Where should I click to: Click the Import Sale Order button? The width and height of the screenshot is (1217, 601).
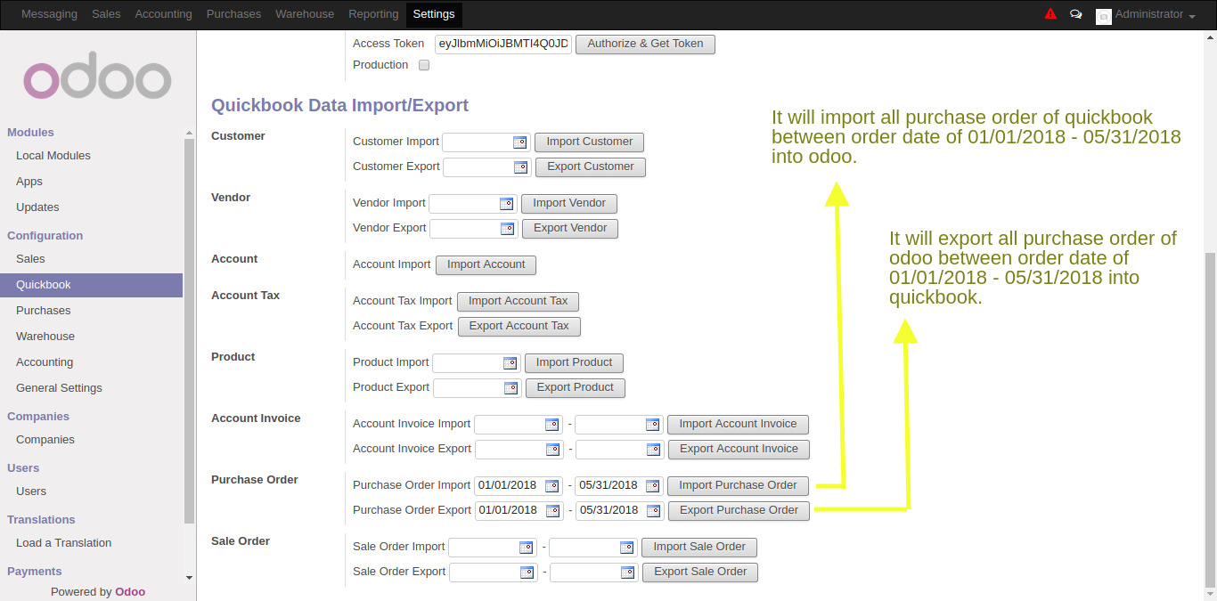pyautogui.click(x=699, y=548)
